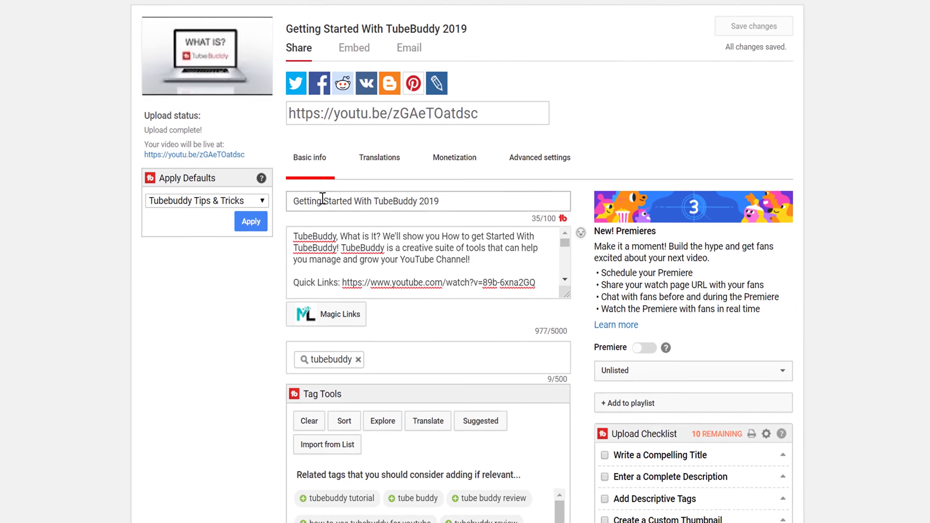Viewport: 930px width, 523px height.
Task: Click description scrollbar up arrow
Action: 565,233
